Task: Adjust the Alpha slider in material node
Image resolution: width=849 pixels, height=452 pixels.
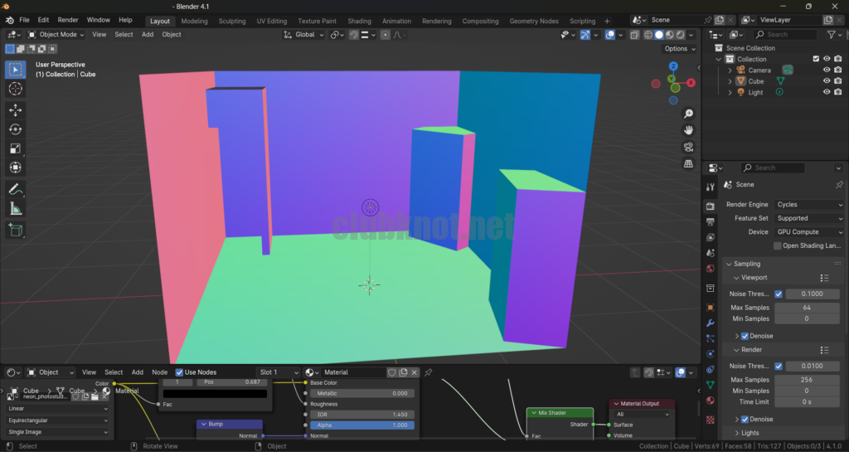Action: pyautogui.click(x=360, y=425)
